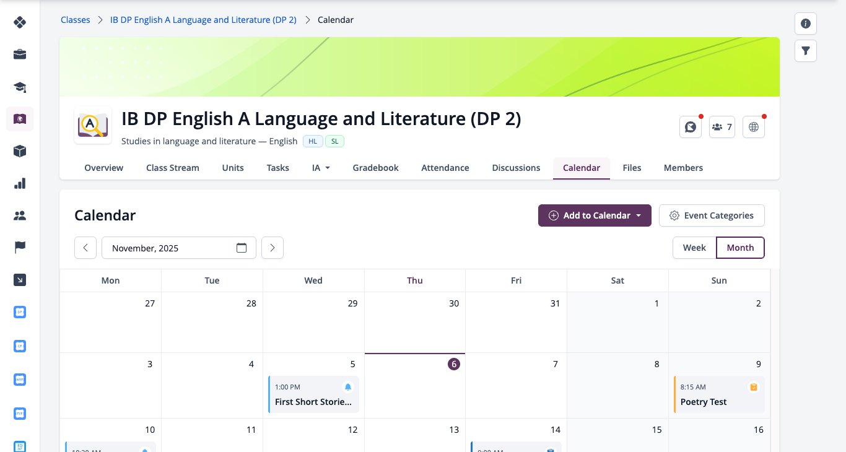This screenshot has height=452, width=846.
Task: Open the Files tab
Action: click(632, 168)
